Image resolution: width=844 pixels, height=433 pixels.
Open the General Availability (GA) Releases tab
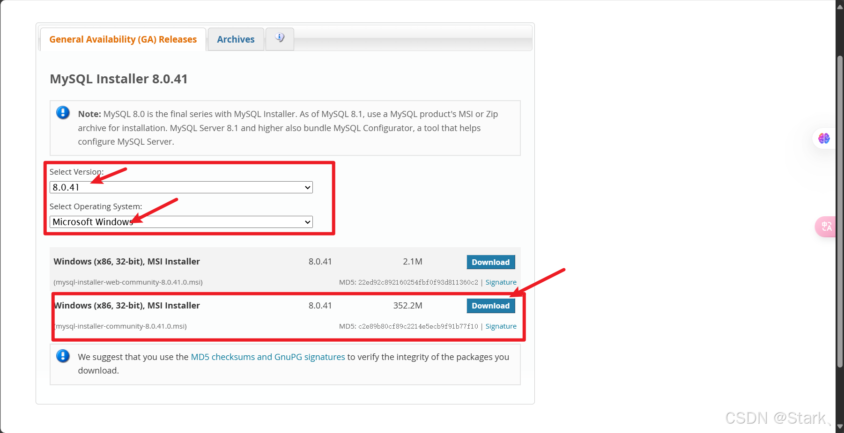pos(123,39)
